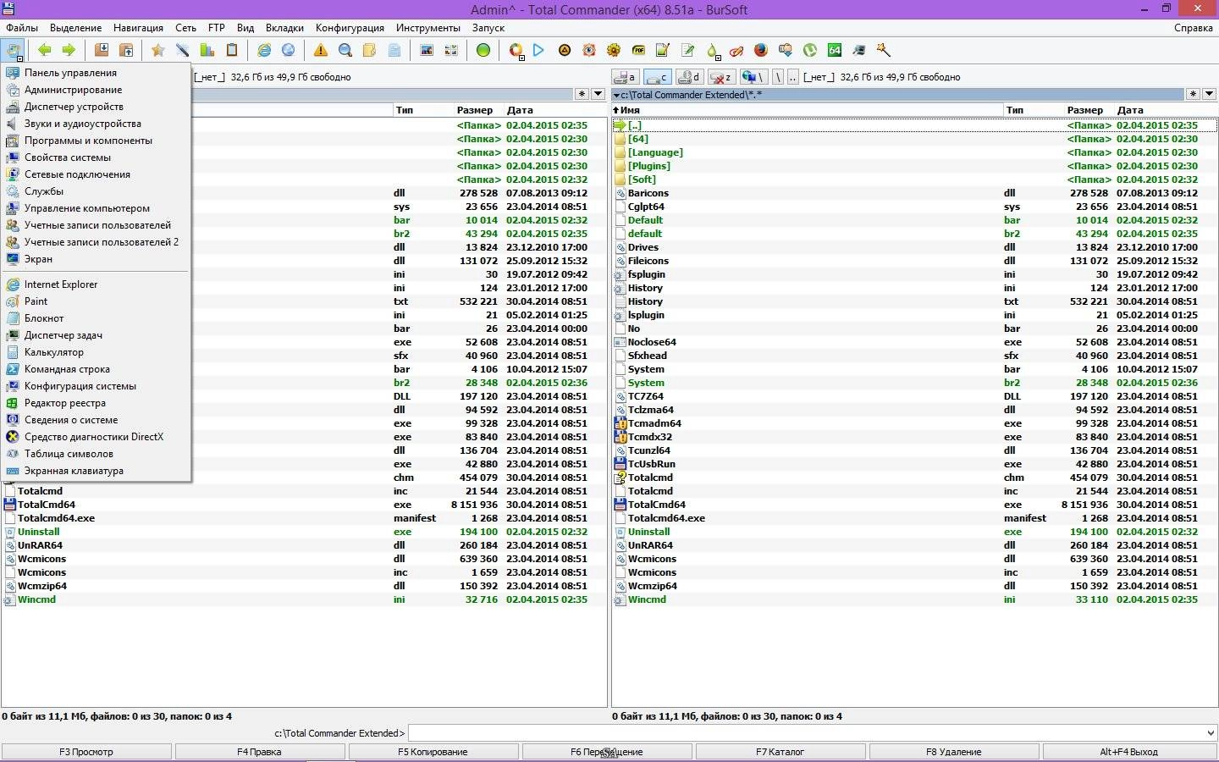Click the F5 Копирование button
Image resolution: width=1219 pixels, height=762 pixels.
point(433,752)
